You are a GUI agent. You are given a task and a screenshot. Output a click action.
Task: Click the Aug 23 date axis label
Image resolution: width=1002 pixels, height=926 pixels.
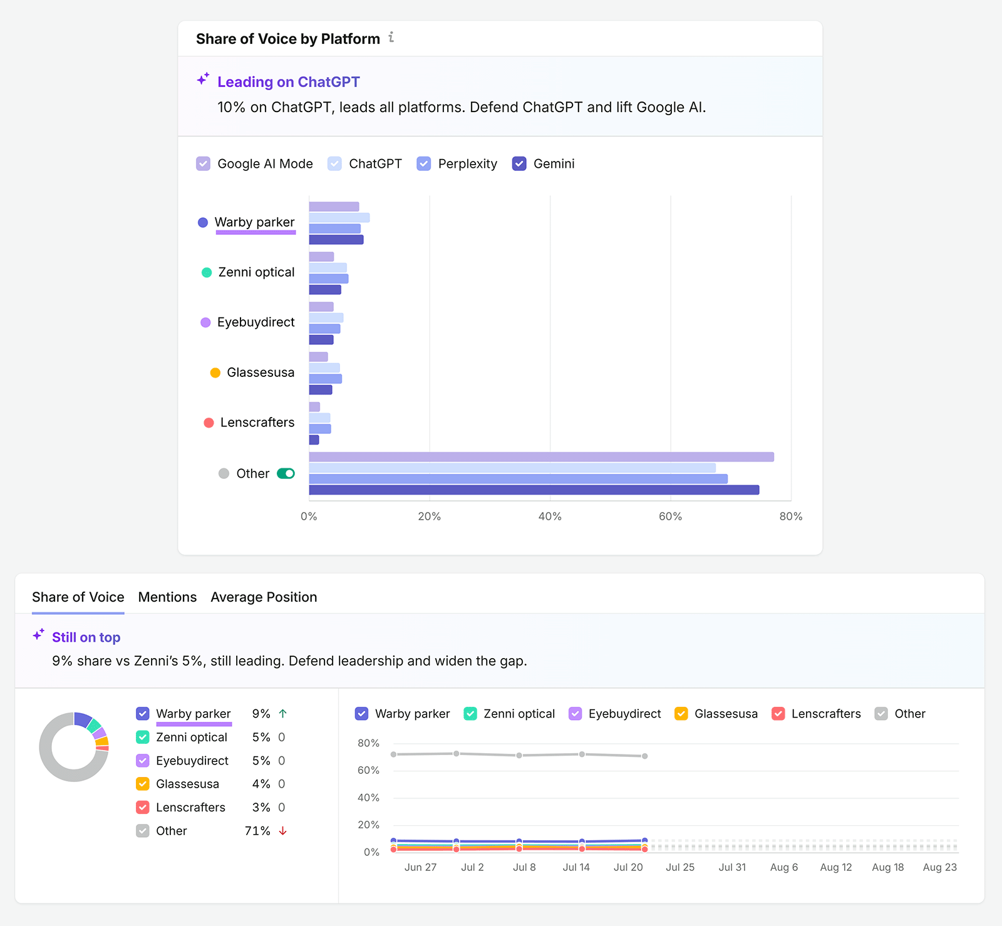pos(939,867)
